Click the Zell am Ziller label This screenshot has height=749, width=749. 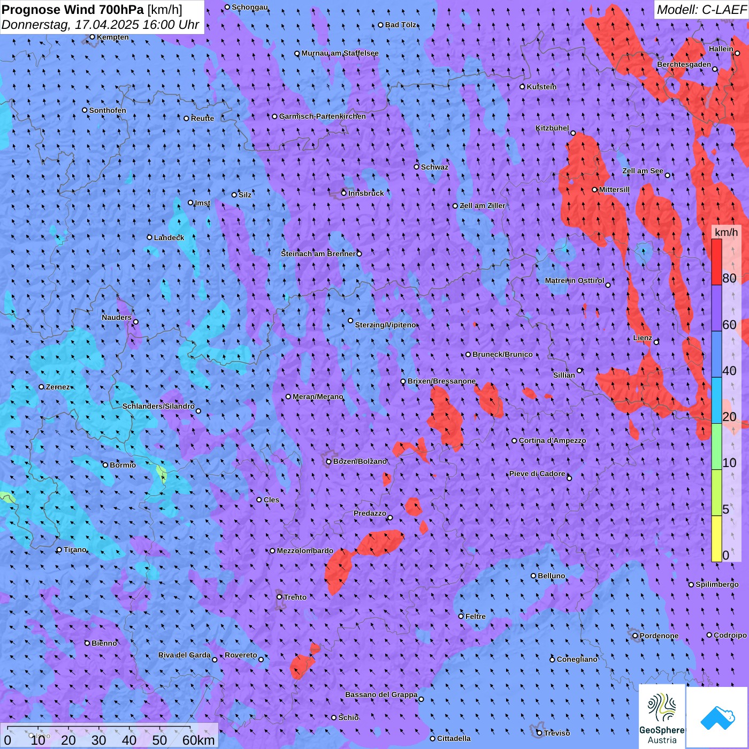(x=482, y=205)
